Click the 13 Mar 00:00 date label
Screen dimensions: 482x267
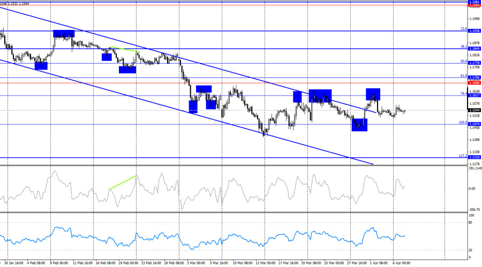265,263
